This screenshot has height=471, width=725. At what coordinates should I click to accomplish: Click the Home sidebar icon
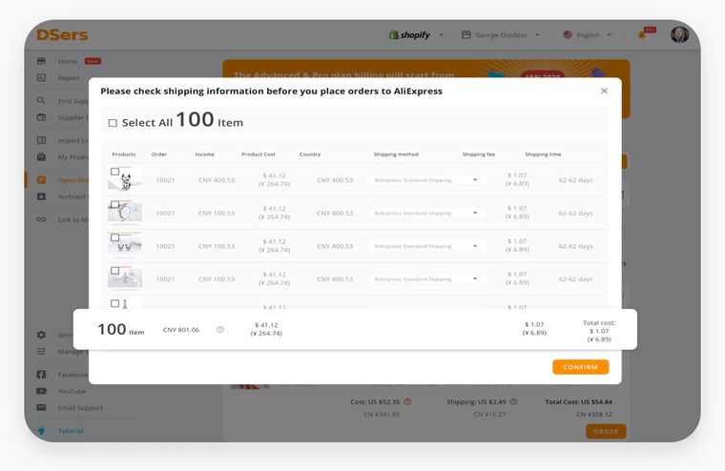coord(41,61)
